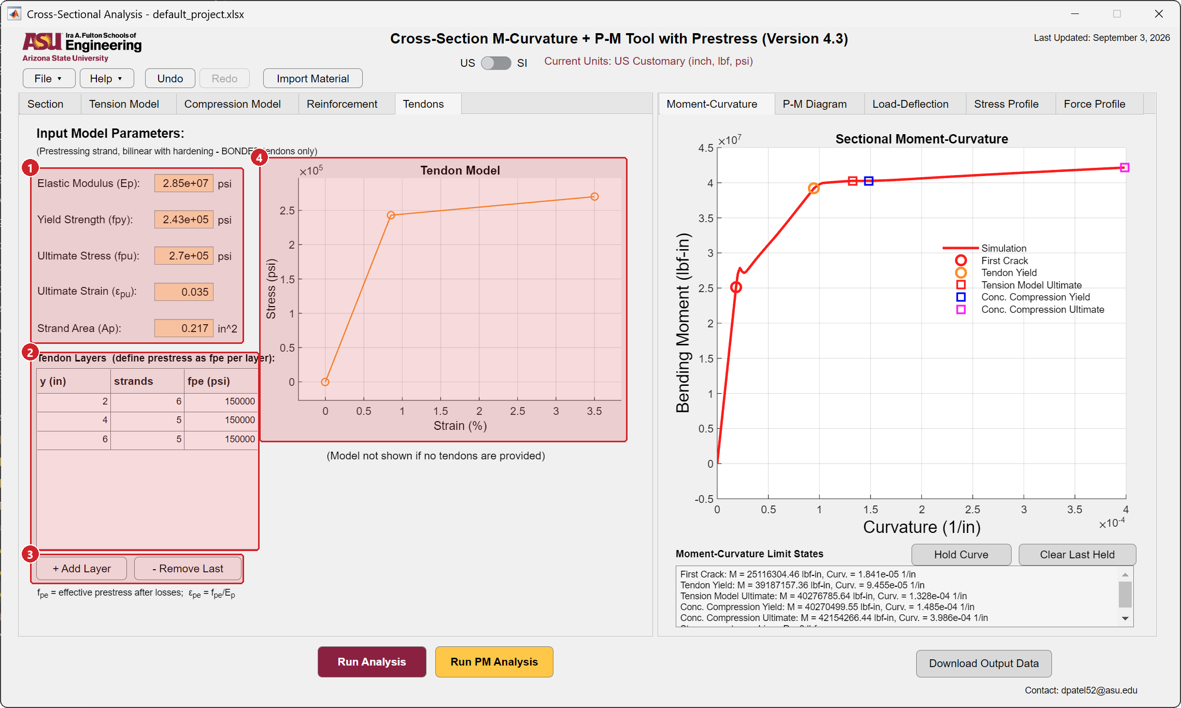1181x708 pixels.
Task: Click the Elastic Modulus (Ep) input field
Action: coord(184,183)
